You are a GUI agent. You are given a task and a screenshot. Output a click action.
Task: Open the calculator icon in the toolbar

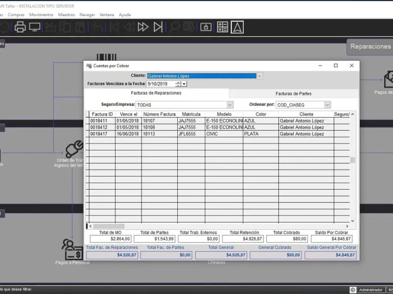coord(223,27)
